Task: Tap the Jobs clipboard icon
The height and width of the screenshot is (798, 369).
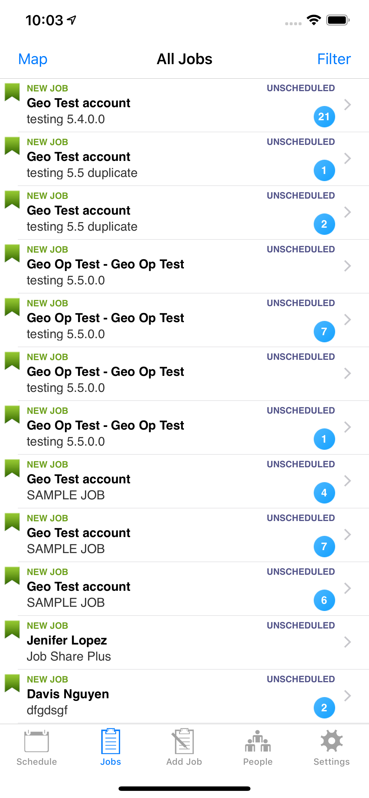Action: (111, 741)
